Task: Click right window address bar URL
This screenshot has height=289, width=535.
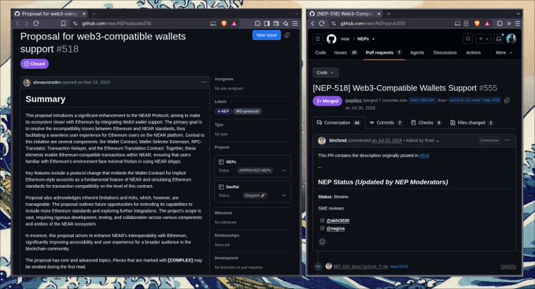Action: pos(373,23)
